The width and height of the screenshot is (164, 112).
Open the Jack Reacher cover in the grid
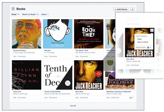[89, 75]
